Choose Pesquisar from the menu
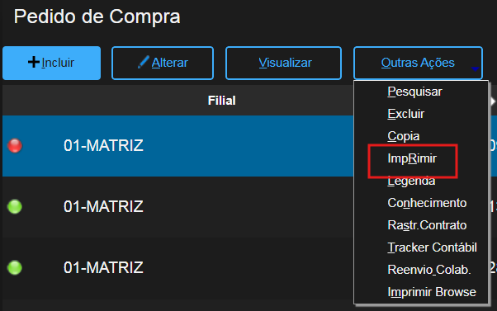 coord(414,92)
